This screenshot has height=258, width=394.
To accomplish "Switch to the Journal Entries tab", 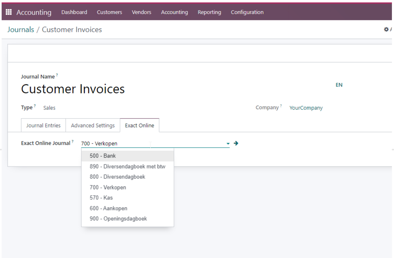I will point(43,125).
